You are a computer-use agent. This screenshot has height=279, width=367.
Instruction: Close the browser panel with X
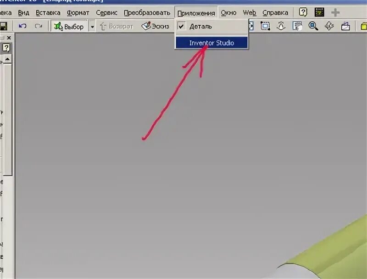[9, 38]
